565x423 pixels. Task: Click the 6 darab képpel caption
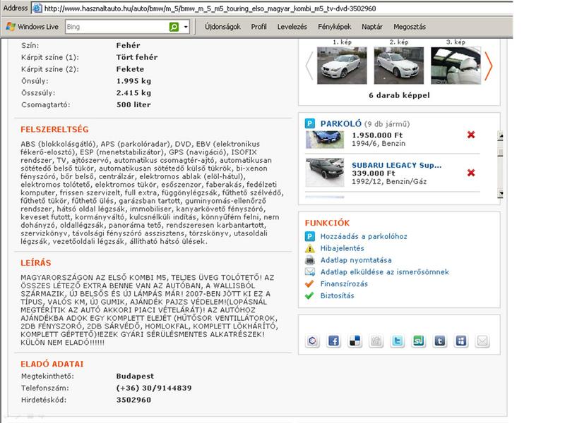[x=399, y=95]
